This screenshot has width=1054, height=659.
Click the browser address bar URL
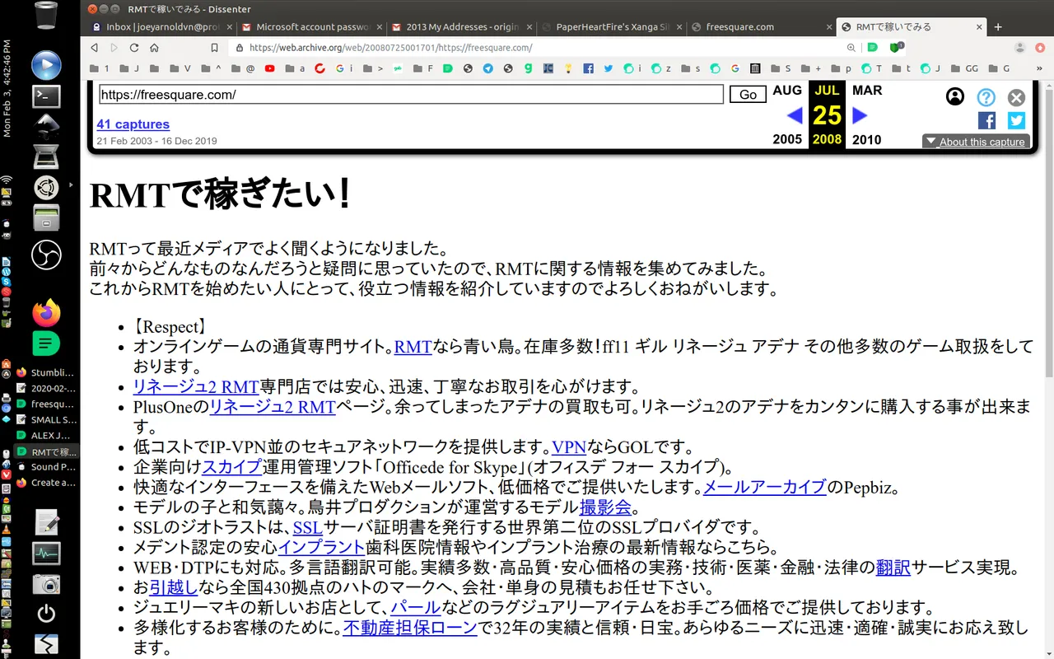tap(390, 48)
